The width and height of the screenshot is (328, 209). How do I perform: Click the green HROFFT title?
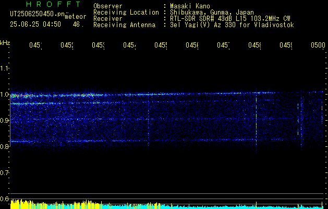point(53,4)
